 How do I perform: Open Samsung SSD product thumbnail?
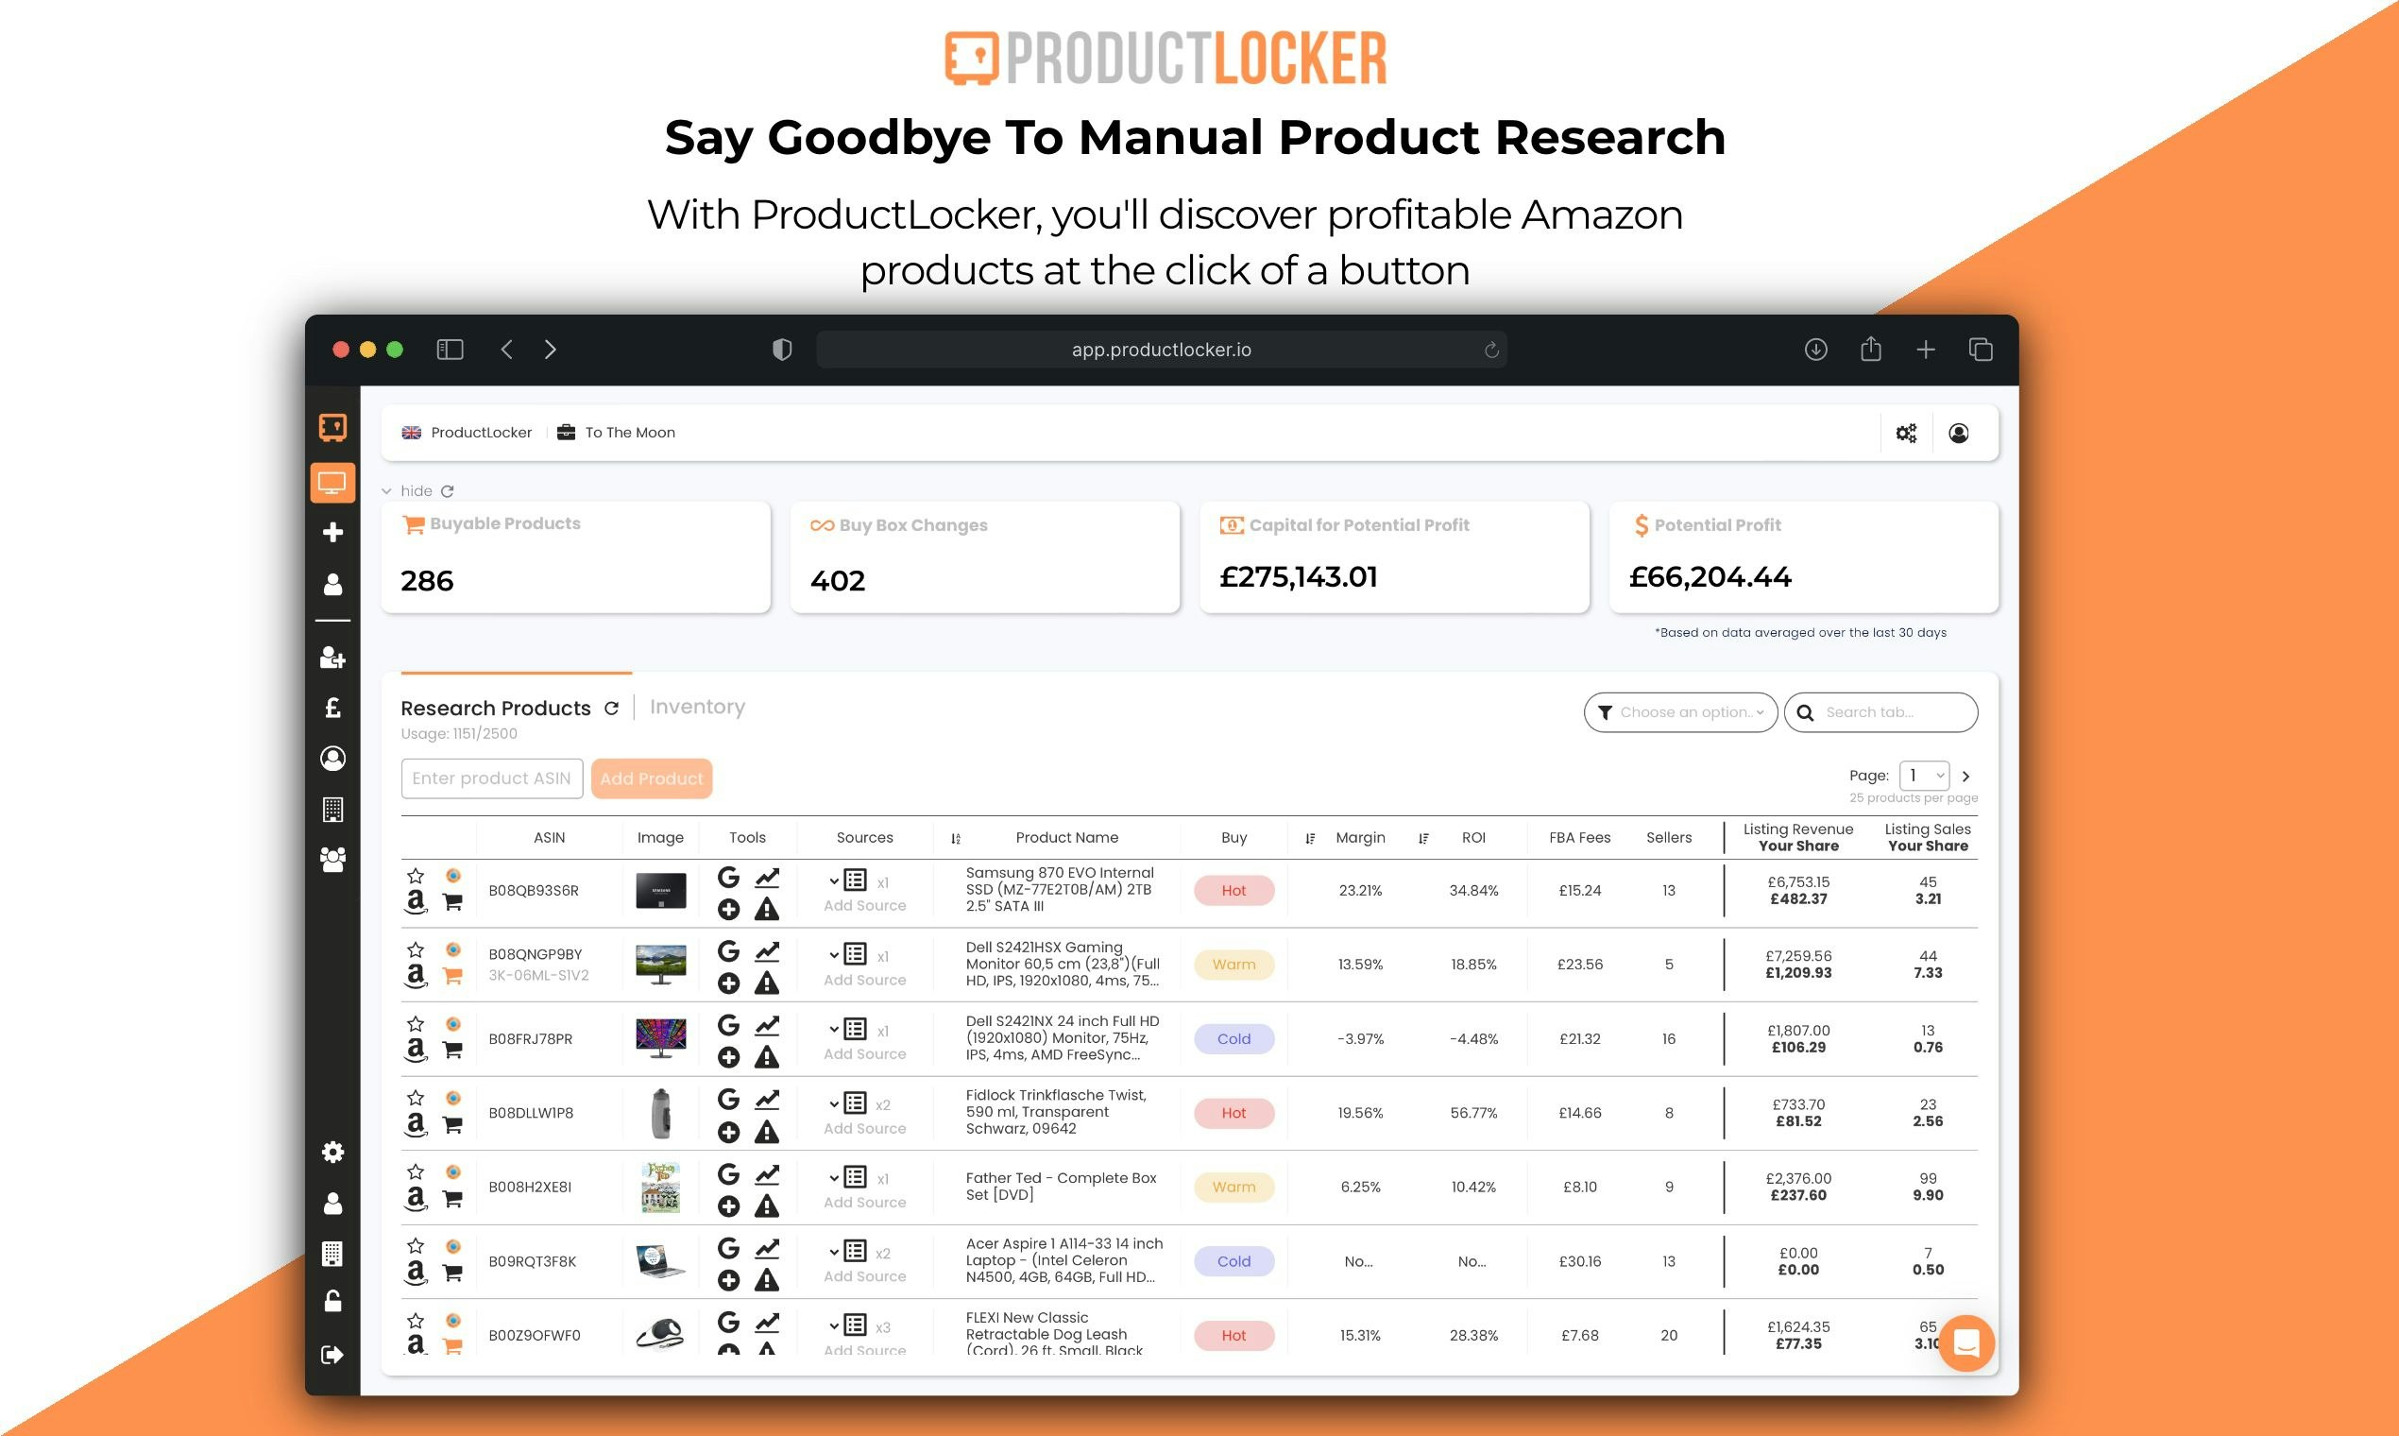pos(661,890)
